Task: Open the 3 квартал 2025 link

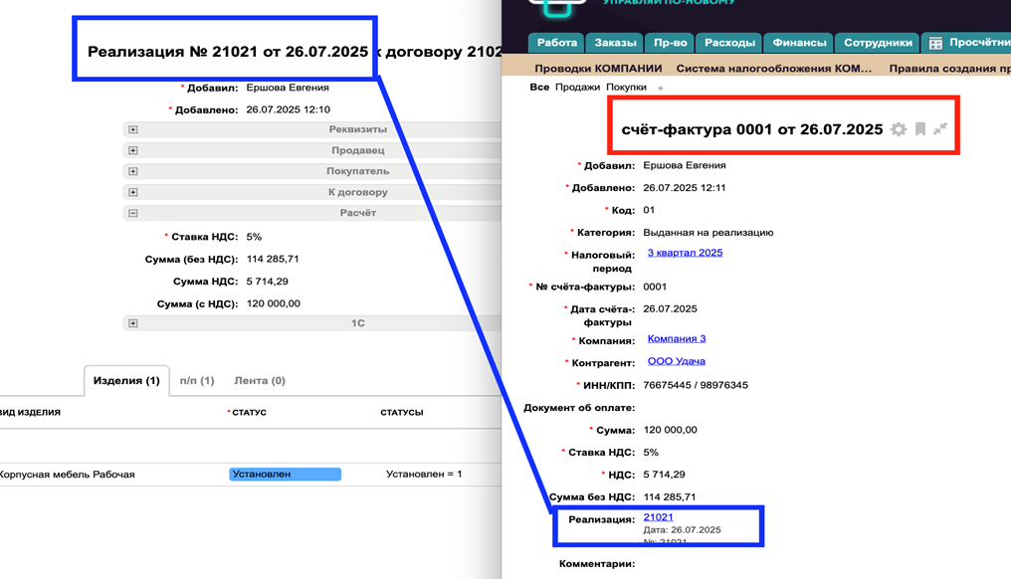Action: point(685,253)
